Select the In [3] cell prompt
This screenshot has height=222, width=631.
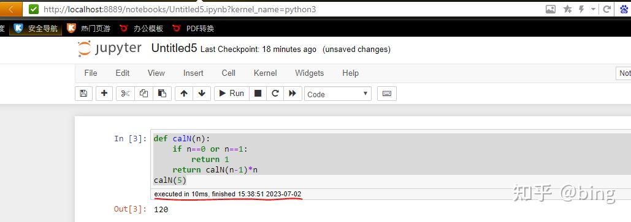click(x=131, y=139)
